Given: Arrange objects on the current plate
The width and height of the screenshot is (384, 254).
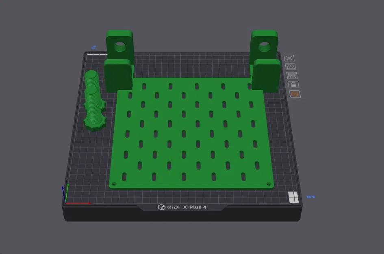Looking at the screenshot, I should tap(292, 76).
